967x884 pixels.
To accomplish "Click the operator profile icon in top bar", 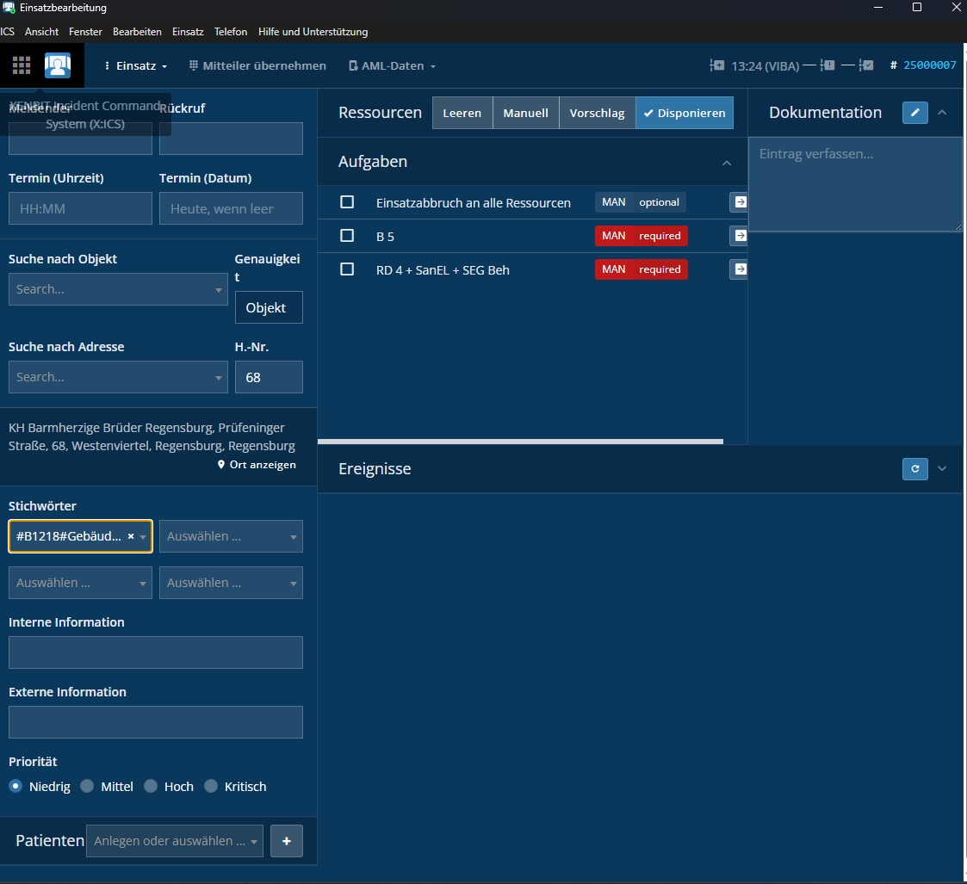I will [x=58, y=65].
